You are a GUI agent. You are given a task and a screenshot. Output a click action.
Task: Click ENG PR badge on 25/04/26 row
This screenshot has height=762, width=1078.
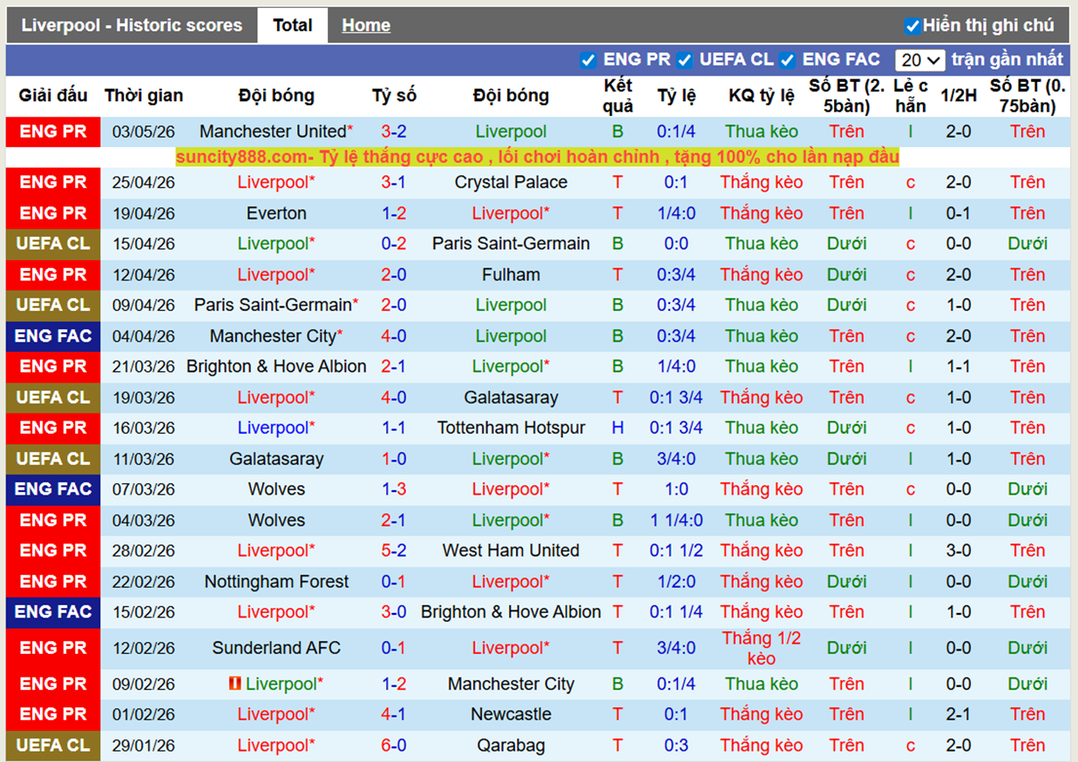pos(53,182)
